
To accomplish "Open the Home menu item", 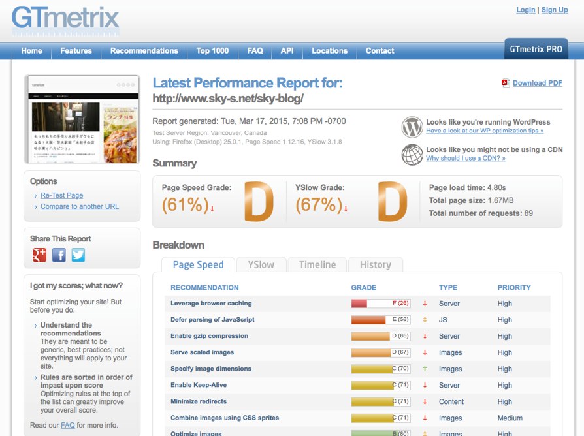I will pos(31,51).
